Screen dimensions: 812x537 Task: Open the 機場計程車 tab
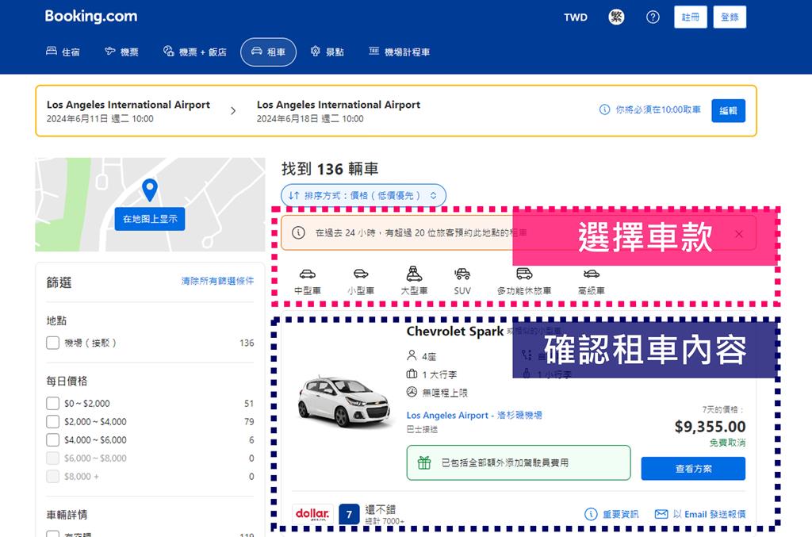pyautogui.click(x=400, y=52)
